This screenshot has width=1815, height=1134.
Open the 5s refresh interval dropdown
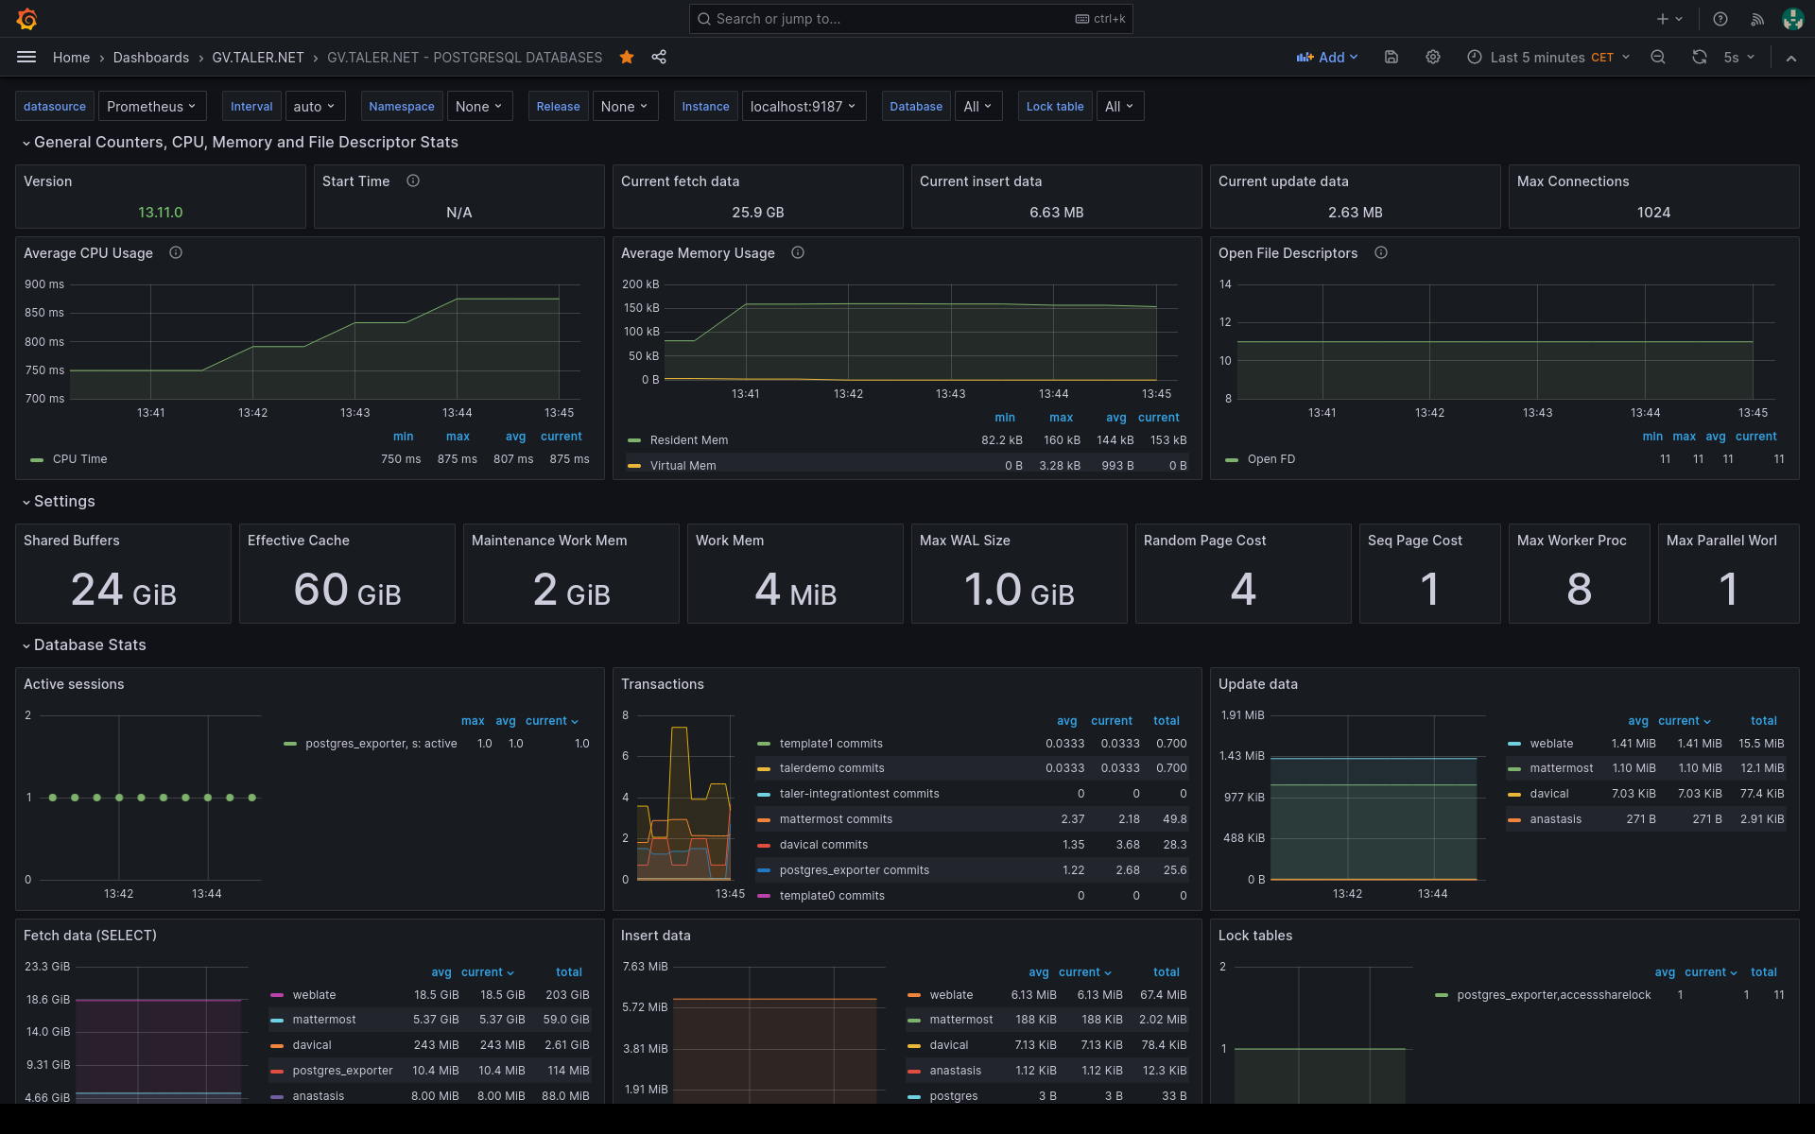point(1738,58)
